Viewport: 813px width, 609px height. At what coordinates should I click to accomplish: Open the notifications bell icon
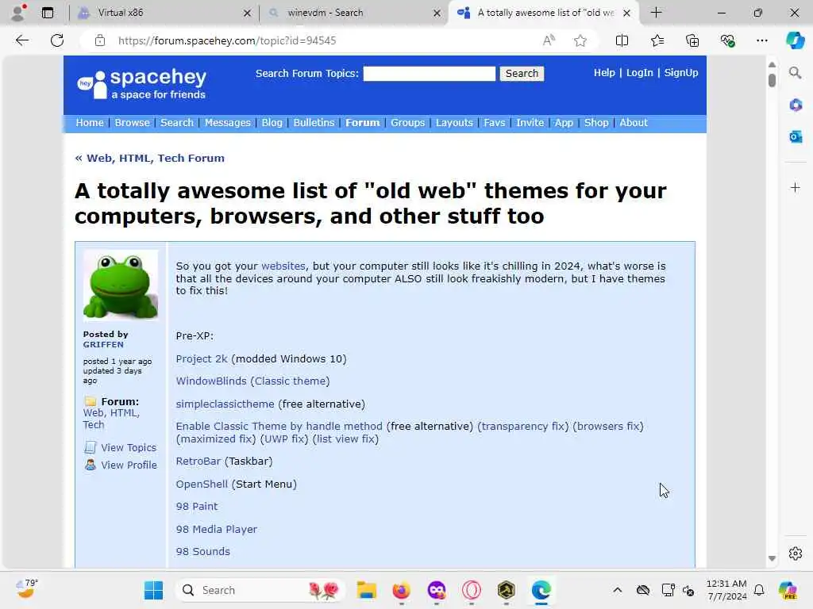point(759,590)
